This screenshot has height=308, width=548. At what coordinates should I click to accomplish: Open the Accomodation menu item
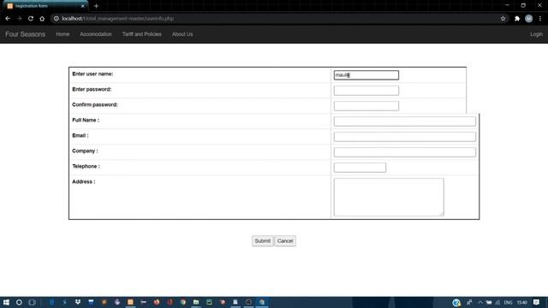click(x=96, y=34)
